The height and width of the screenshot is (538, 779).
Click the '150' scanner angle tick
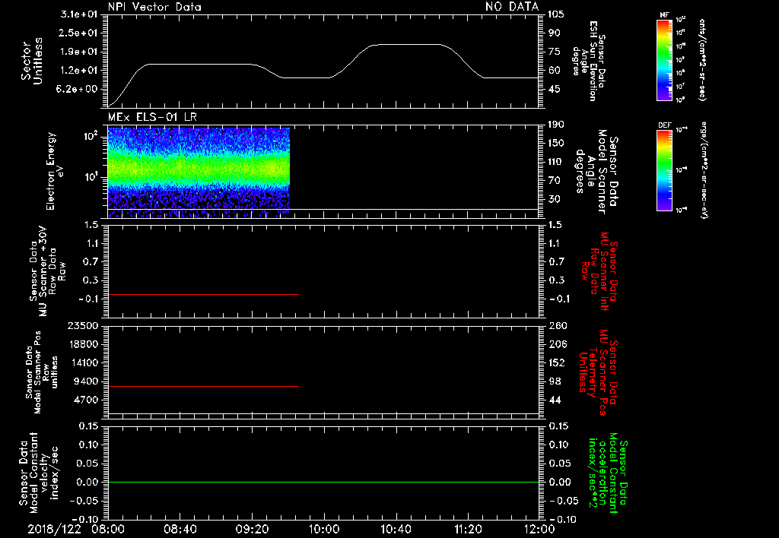click(556, 144)
